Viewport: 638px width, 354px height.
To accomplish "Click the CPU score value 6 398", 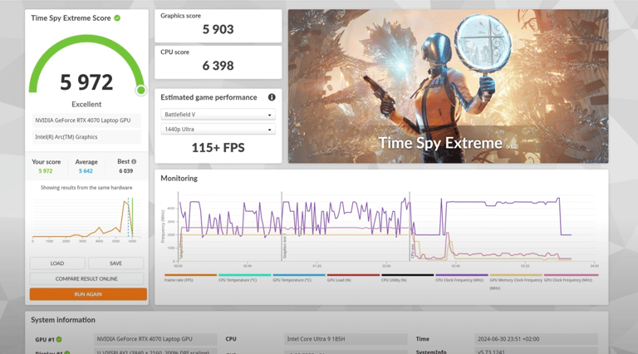I will [218, 66].
